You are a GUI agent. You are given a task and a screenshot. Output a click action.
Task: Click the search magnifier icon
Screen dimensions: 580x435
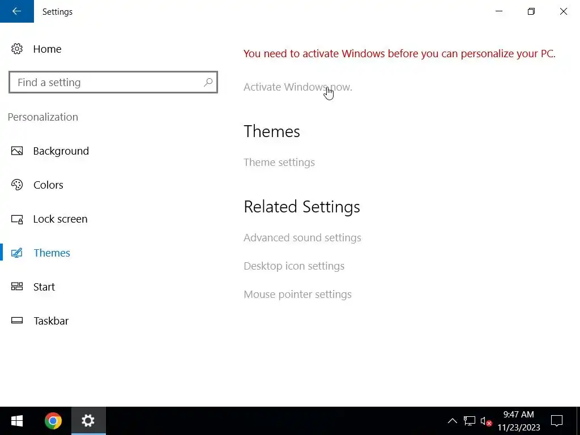(208, 82)
